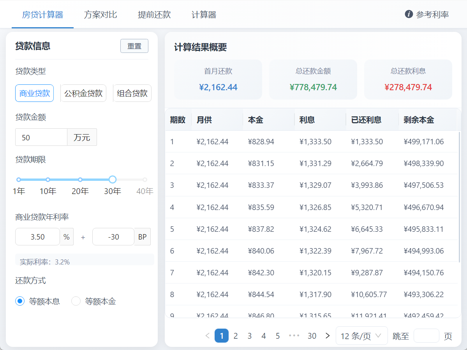Set loan term slider to 10年
467x350 pixels.
point(48,180)
